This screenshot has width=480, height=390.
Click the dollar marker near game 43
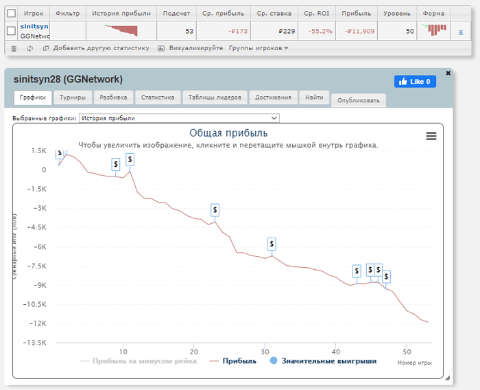[357, 271]
